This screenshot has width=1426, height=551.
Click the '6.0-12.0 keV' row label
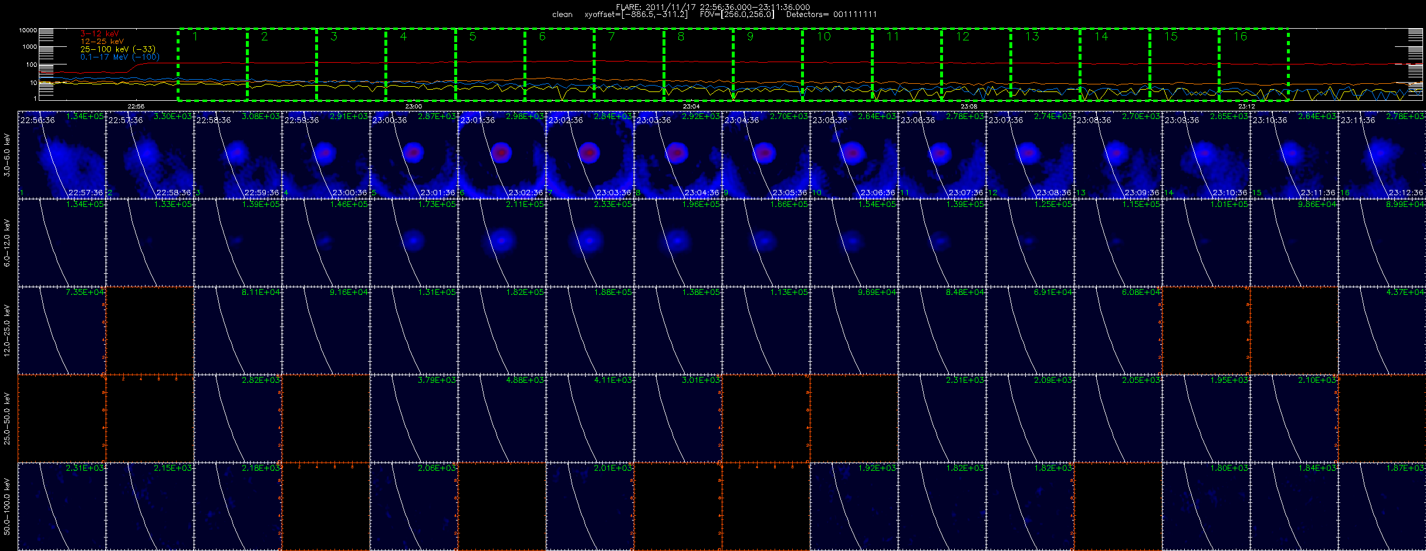(7, 243)
